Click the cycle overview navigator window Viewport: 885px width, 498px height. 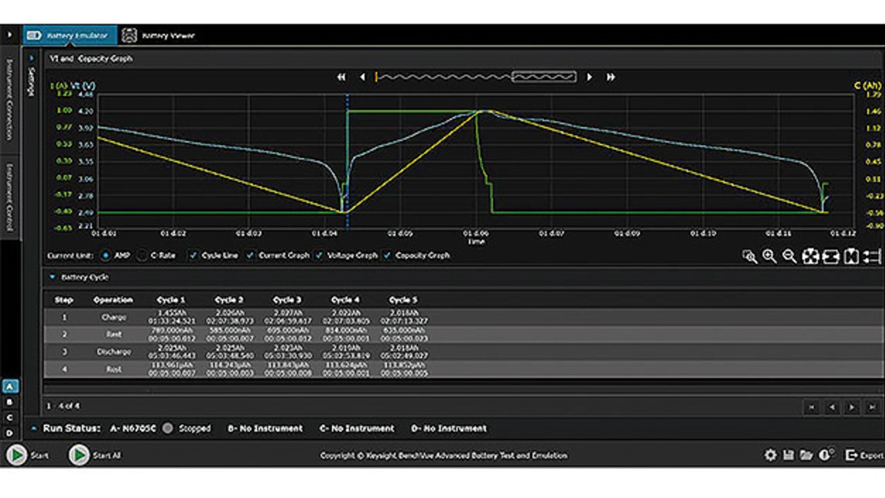tap(543, 77)
